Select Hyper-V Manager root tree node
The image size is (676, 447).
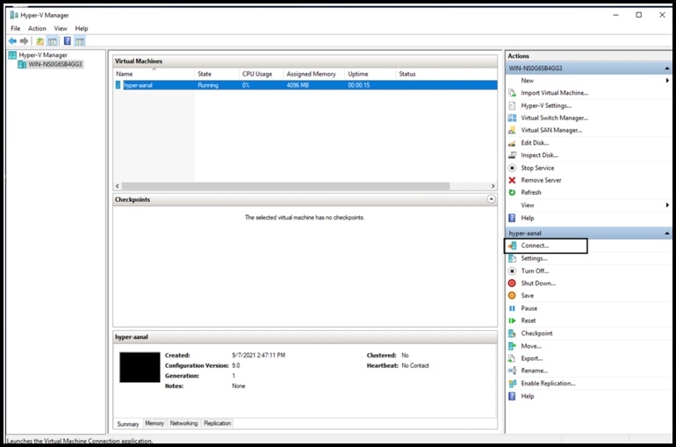(x=43, y=55)
